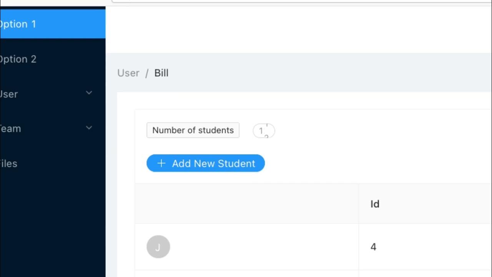492x277 pixels.
Task: Click the blank avatar column header
Action: coord(247,204)
